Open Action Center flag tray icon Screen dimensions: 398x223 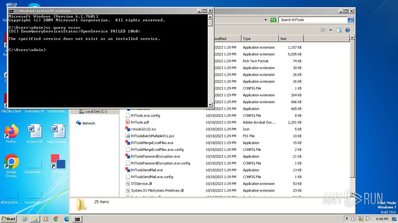pyautogui.click(x=368, y=219)
